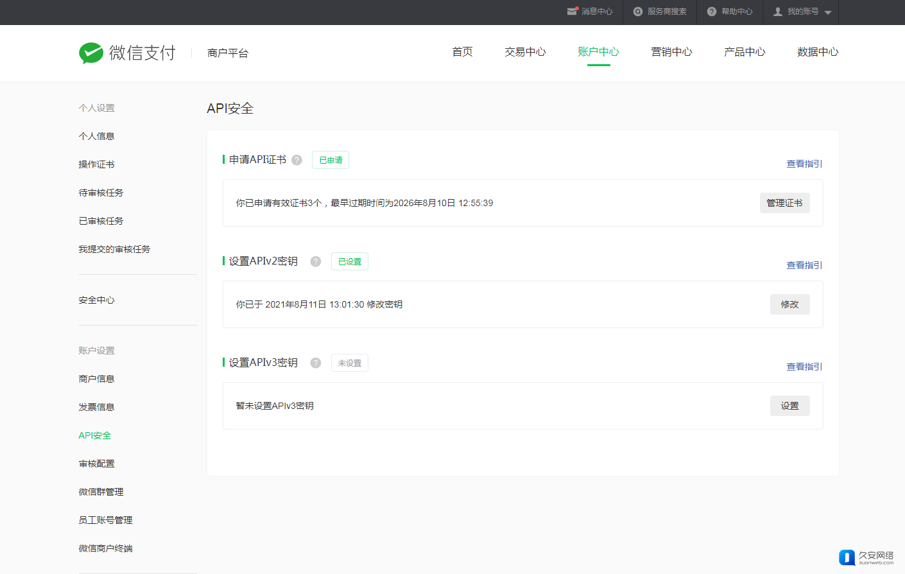
Task: Click help icon beside 设置APIv2密钥
Action: coord(316,261)
